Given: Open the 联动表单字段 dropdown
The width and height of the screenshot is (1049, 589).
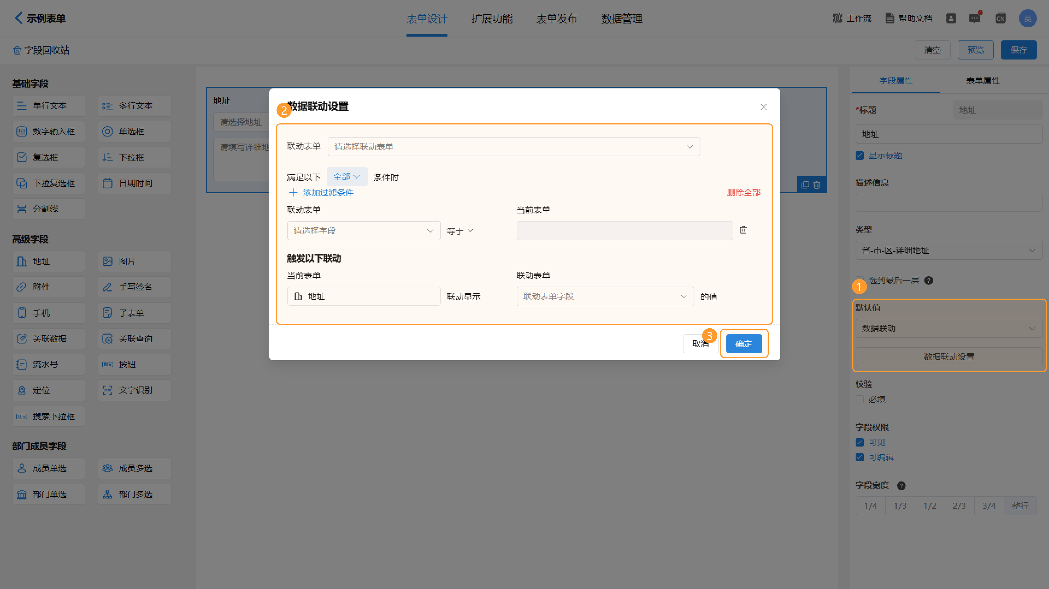Looking at the screenshot, I should point(605,296).
